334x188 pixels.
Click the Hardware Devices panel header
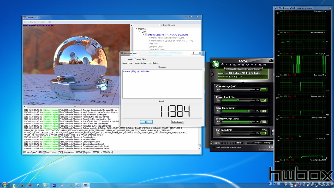[167, 25]
